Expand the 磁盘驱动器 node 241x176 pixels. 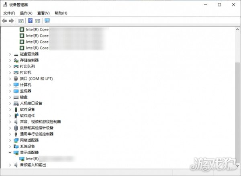tap(10, 54)
